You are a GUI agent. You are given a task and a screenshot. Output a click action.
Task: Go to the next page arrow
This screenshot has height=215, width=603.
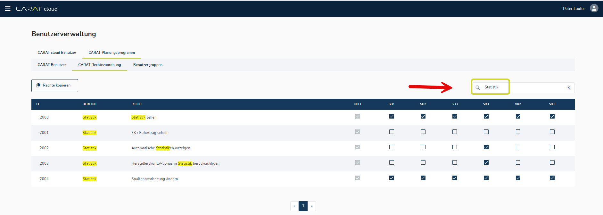point(312,206)
